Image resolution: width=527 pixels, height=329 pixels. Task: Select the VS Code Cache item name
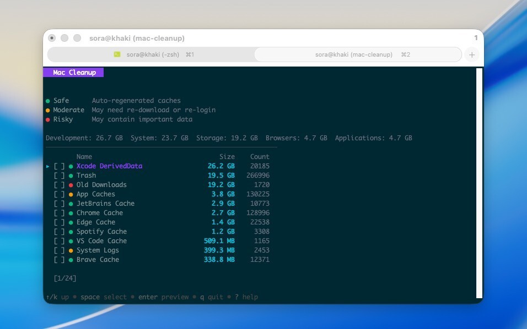click(101, 241)
